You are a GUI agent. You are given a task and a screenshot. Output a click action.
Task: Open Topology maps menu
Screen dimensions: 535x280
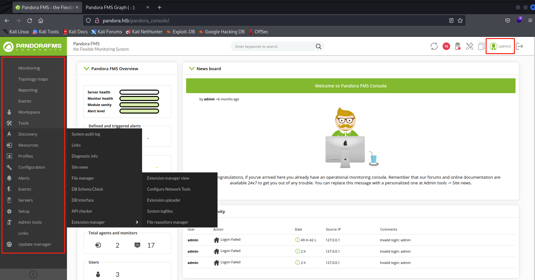tap(33, 79)
